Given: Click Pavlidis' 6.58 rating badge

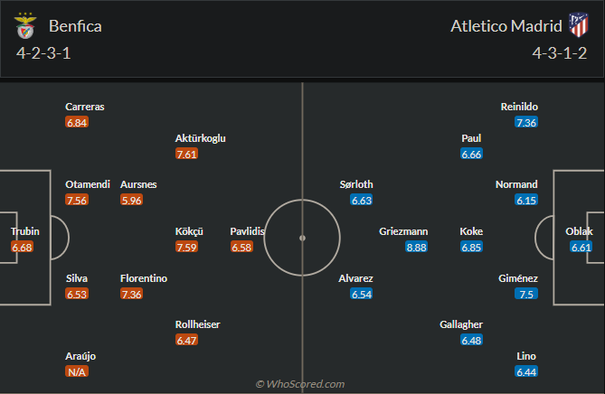Looking at the screenshot, I should point(241,248).
